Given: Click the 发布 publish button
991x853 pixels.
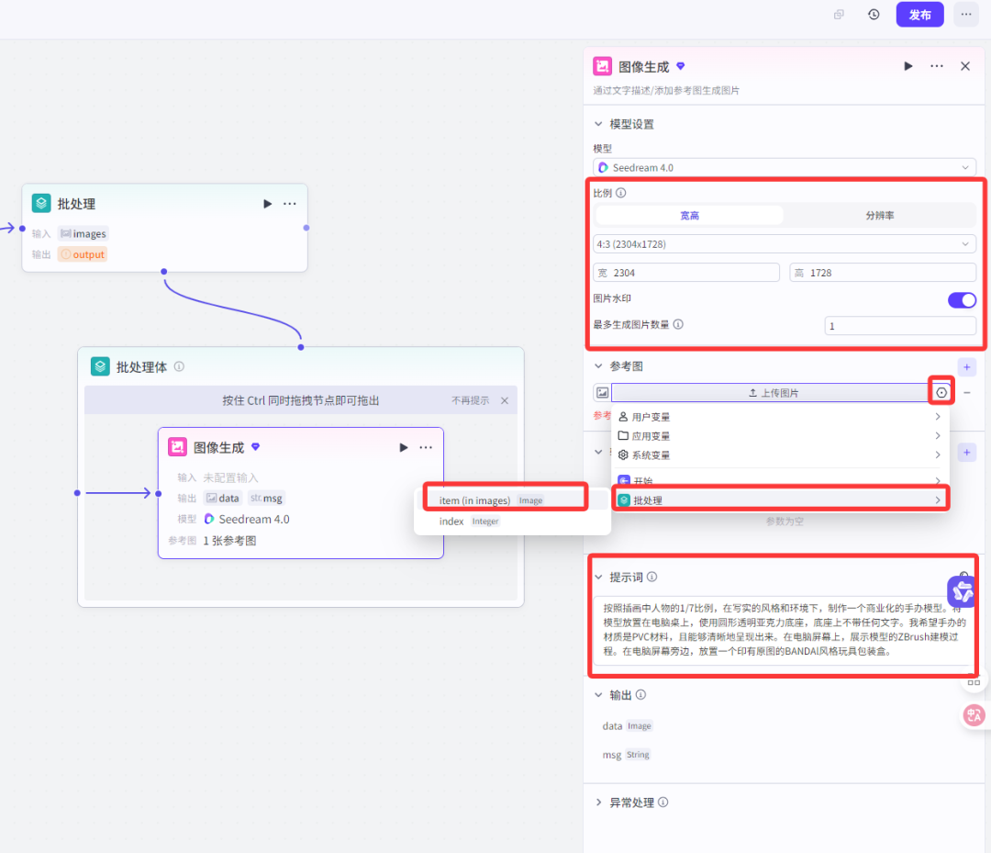Looking at the screenshot, I should tap(919, 15).
